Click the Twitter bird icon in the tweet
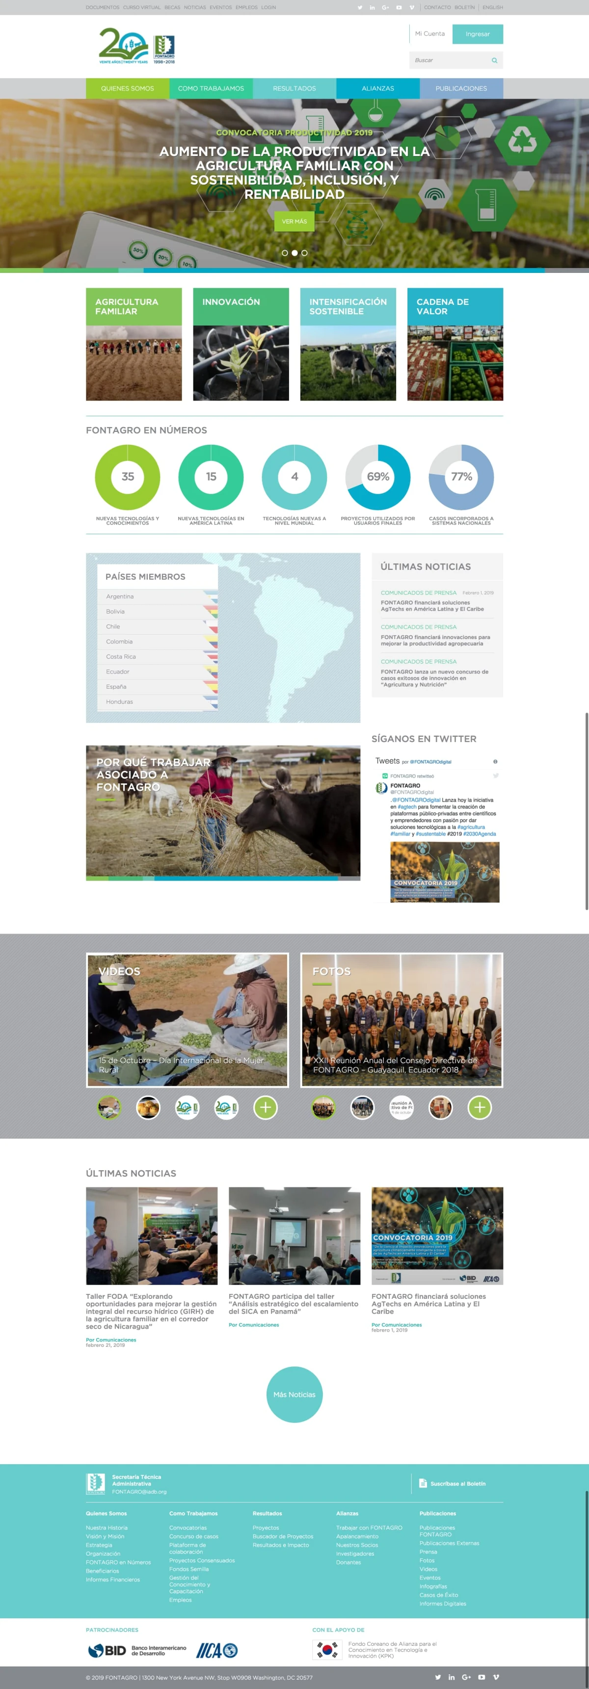589x1689 pixels. pos(496,776)
